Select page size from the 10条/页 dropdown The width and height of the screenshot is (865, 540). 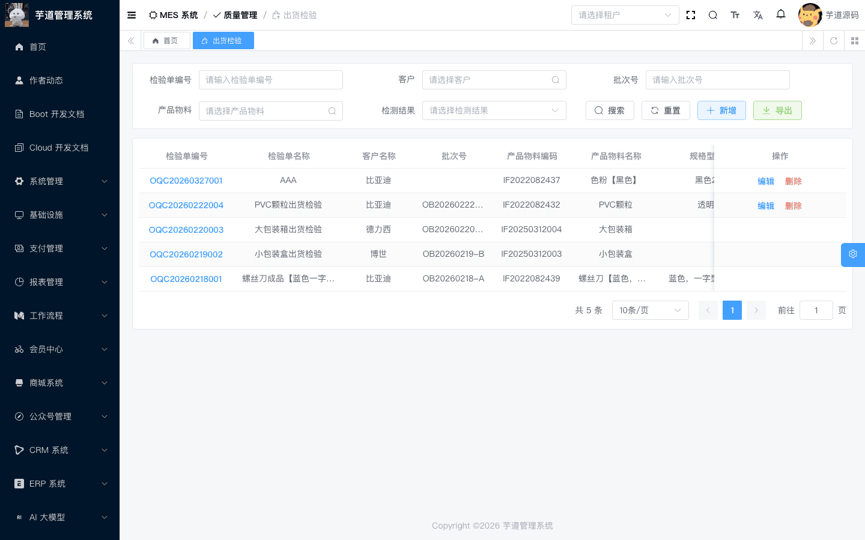[650, 310]
